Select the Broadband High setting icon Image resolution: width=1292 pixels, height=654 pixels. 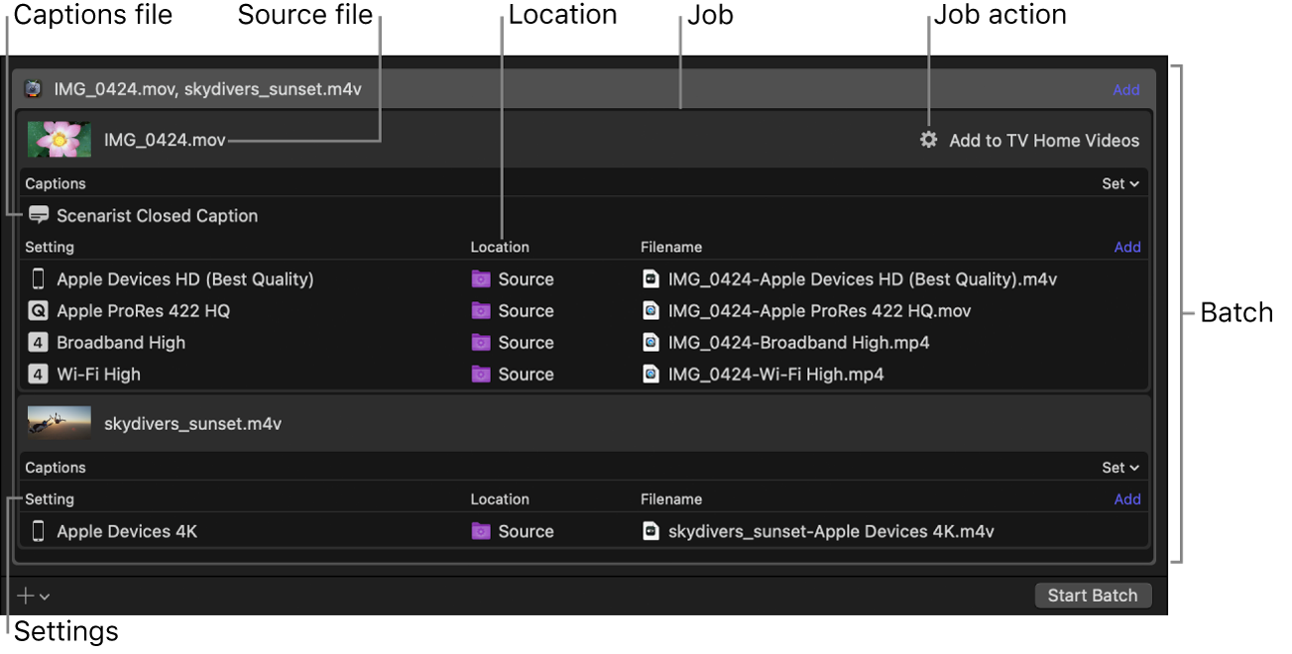pos(40,342)
